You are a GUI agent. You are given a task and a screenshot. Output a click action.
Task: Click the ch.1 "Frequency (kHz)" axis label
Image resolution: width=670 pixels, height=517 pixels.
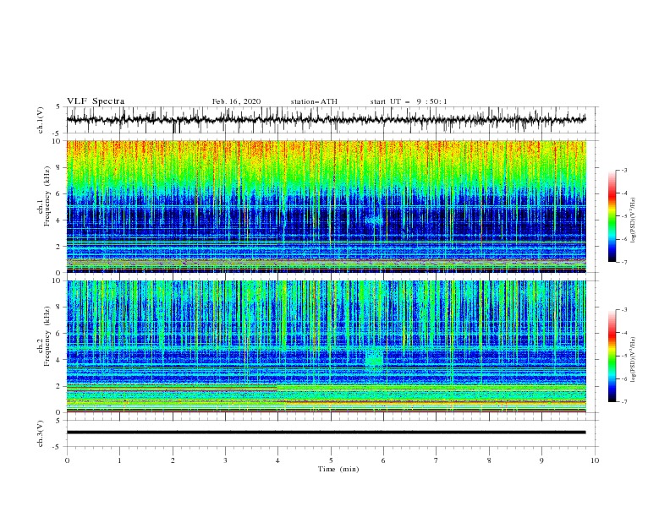[47, 194]
